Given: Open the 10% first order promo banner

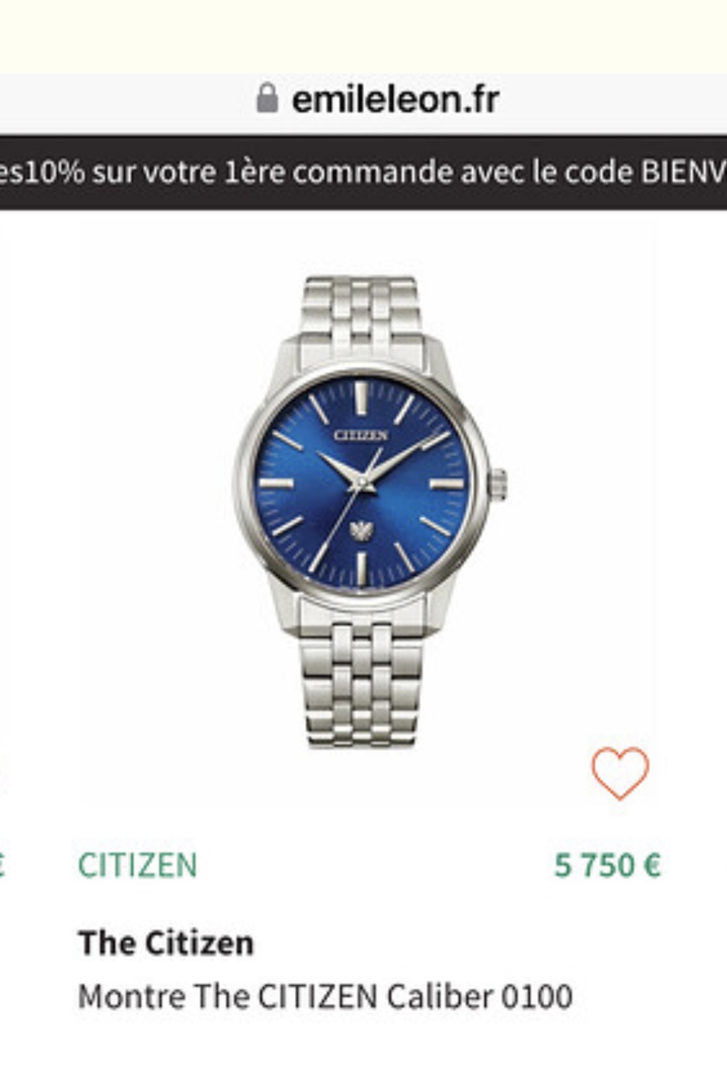Looking at the screenshot, I should click(x=363, y=172).
